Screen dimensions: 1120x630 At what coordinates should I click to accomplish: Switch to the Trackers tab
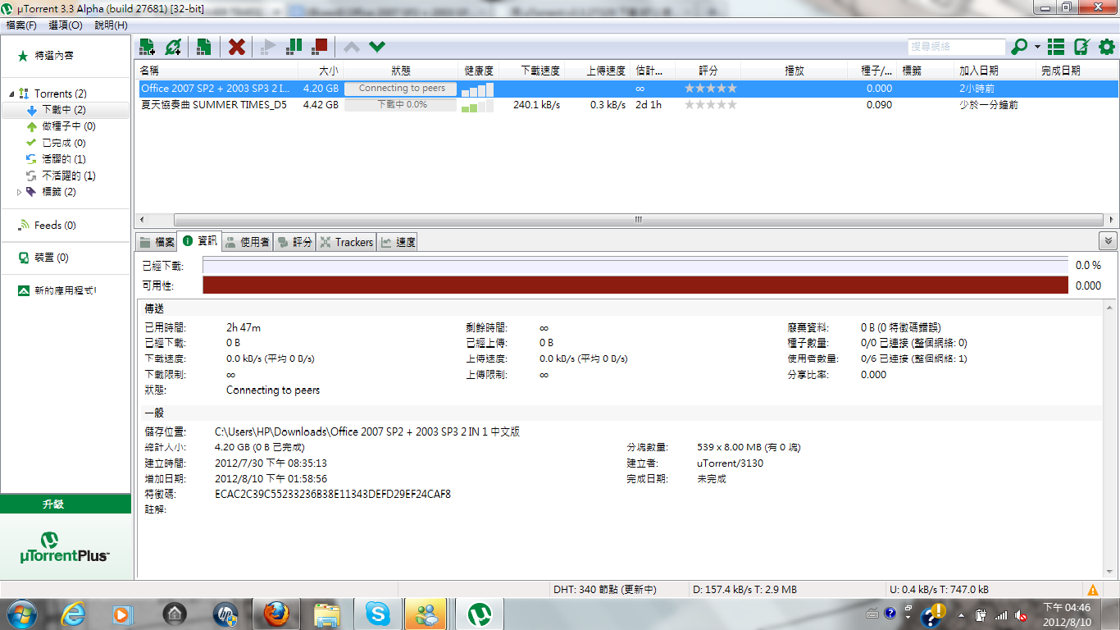tap(346, 242)
